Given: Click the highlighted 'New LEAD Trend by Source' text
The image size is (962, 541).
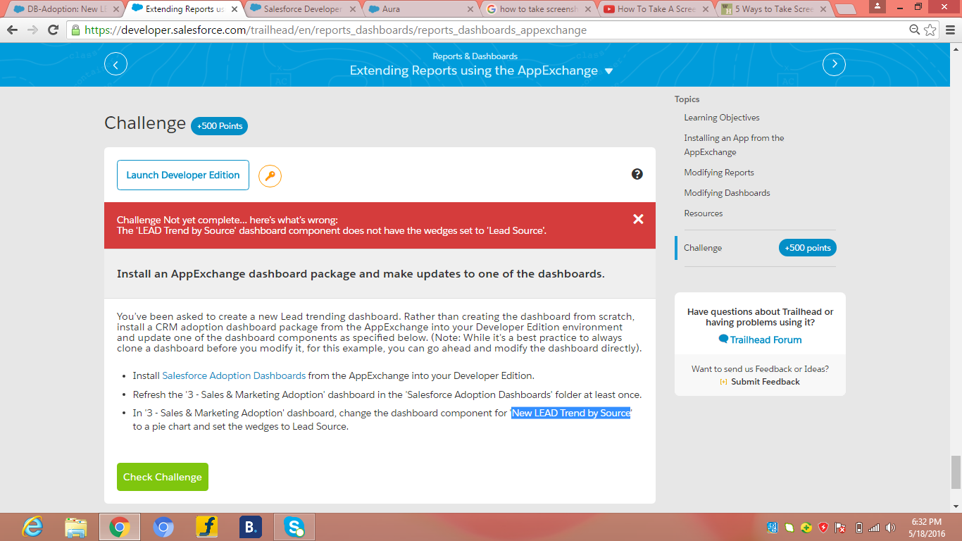Looking at the screenshot, I should point(571,413).
